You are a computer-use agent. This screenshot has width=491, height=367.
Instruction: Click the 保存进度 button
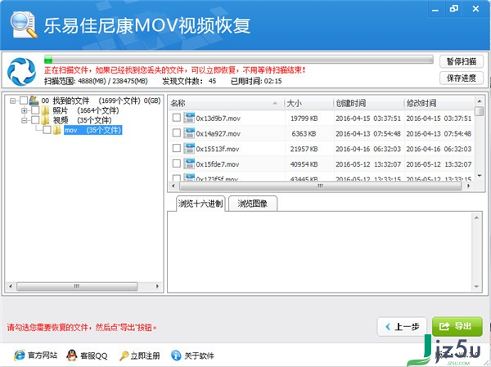pos(462,78)
